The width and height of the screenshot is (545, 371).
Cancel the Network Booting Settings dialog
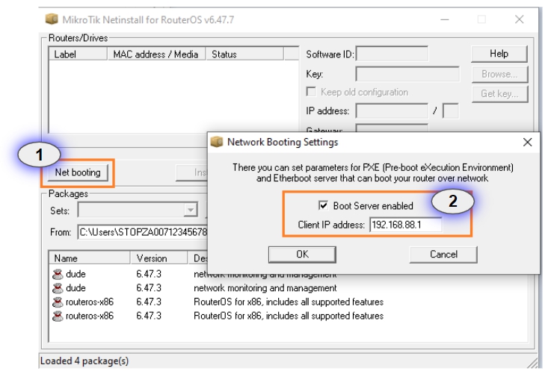443,255
